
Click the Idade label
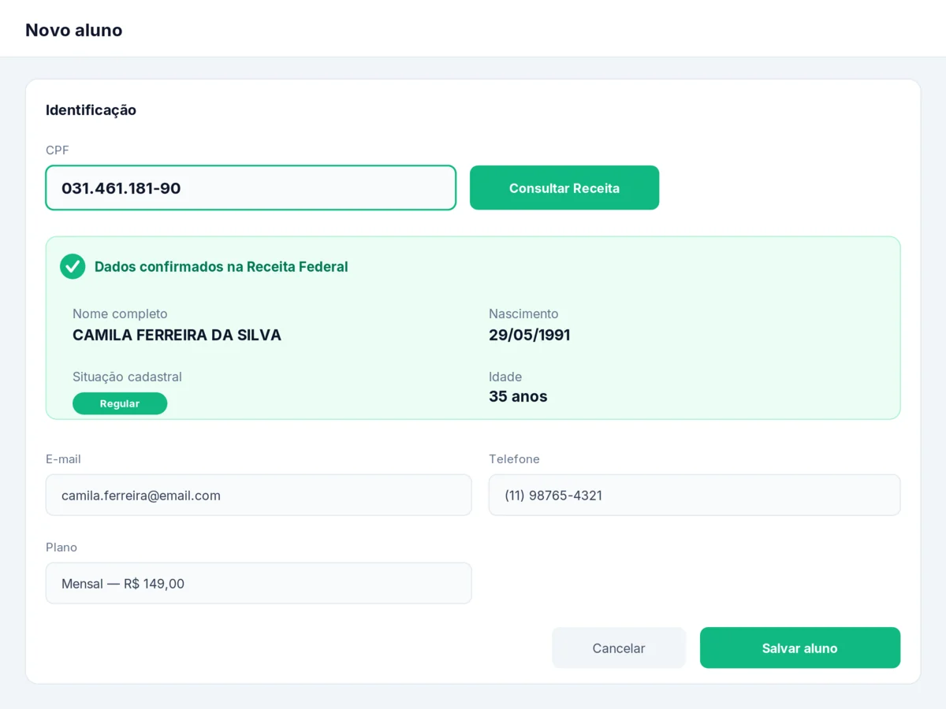(x=505, y=377)
